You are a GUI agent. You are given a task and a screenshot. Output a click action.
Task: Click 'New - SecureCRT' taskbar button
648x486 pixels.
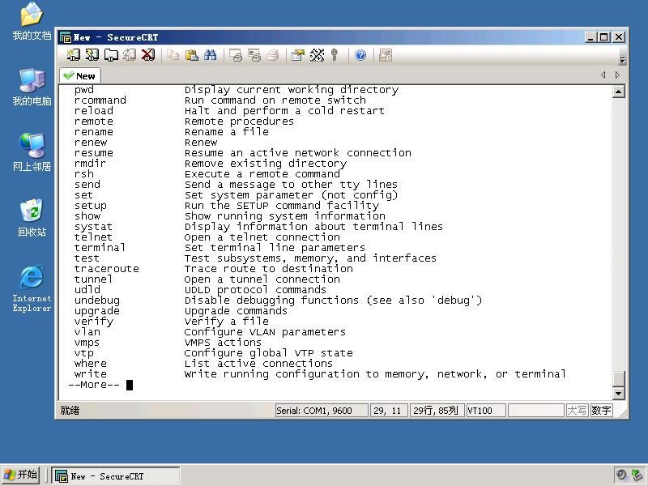[116, 476]
